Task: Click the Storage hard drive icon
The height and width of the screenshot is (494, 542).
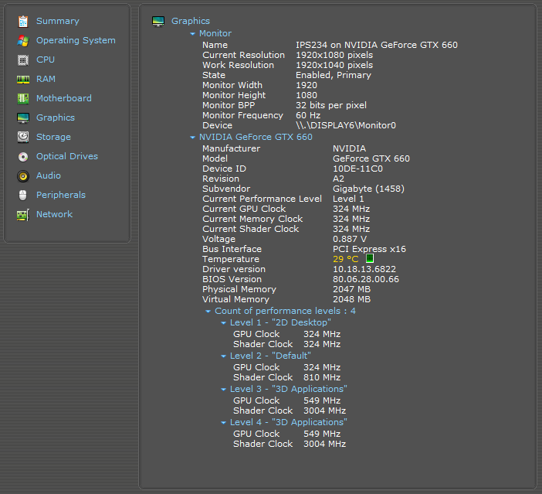Action: (23, 138)
